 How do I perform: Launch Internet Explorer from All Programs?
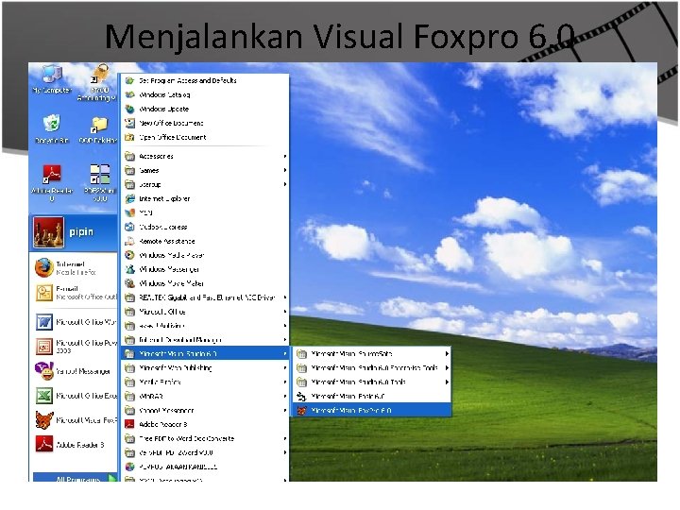[204, 198]
